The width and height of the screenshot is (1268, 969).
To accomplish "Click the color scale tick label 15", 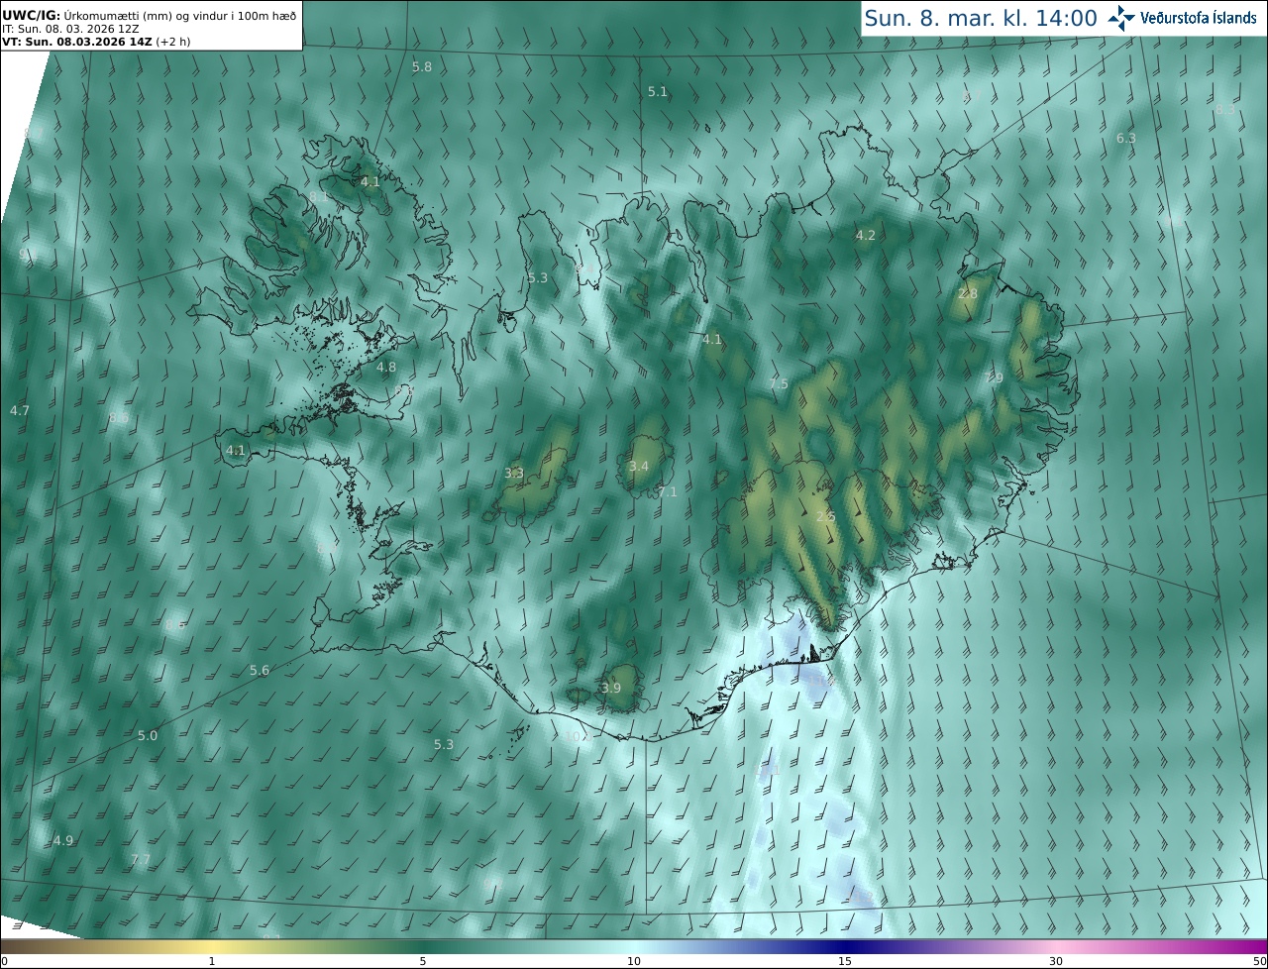I will (845, 961).
